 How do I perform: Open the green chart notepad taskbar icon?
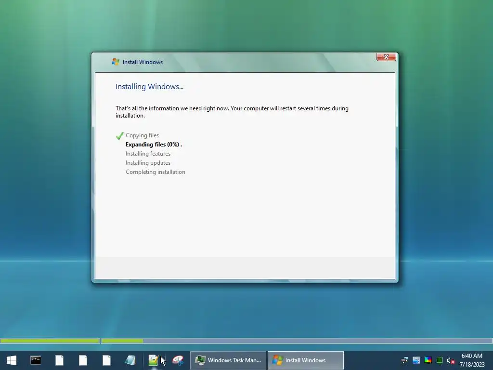coord(153,360)
